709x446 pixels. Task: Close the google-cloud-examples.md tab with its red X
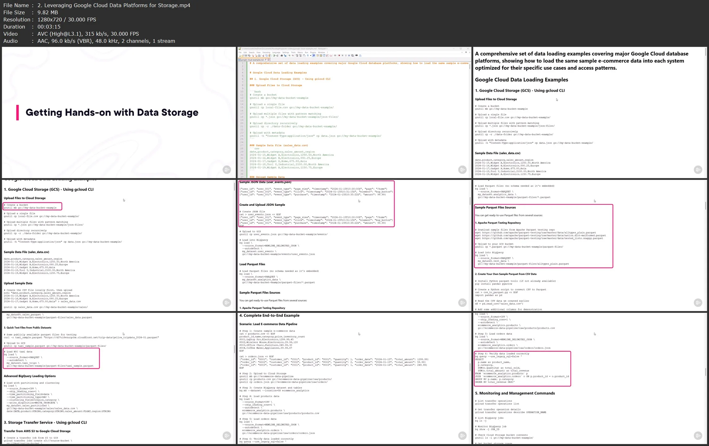(x=268, y=60)
